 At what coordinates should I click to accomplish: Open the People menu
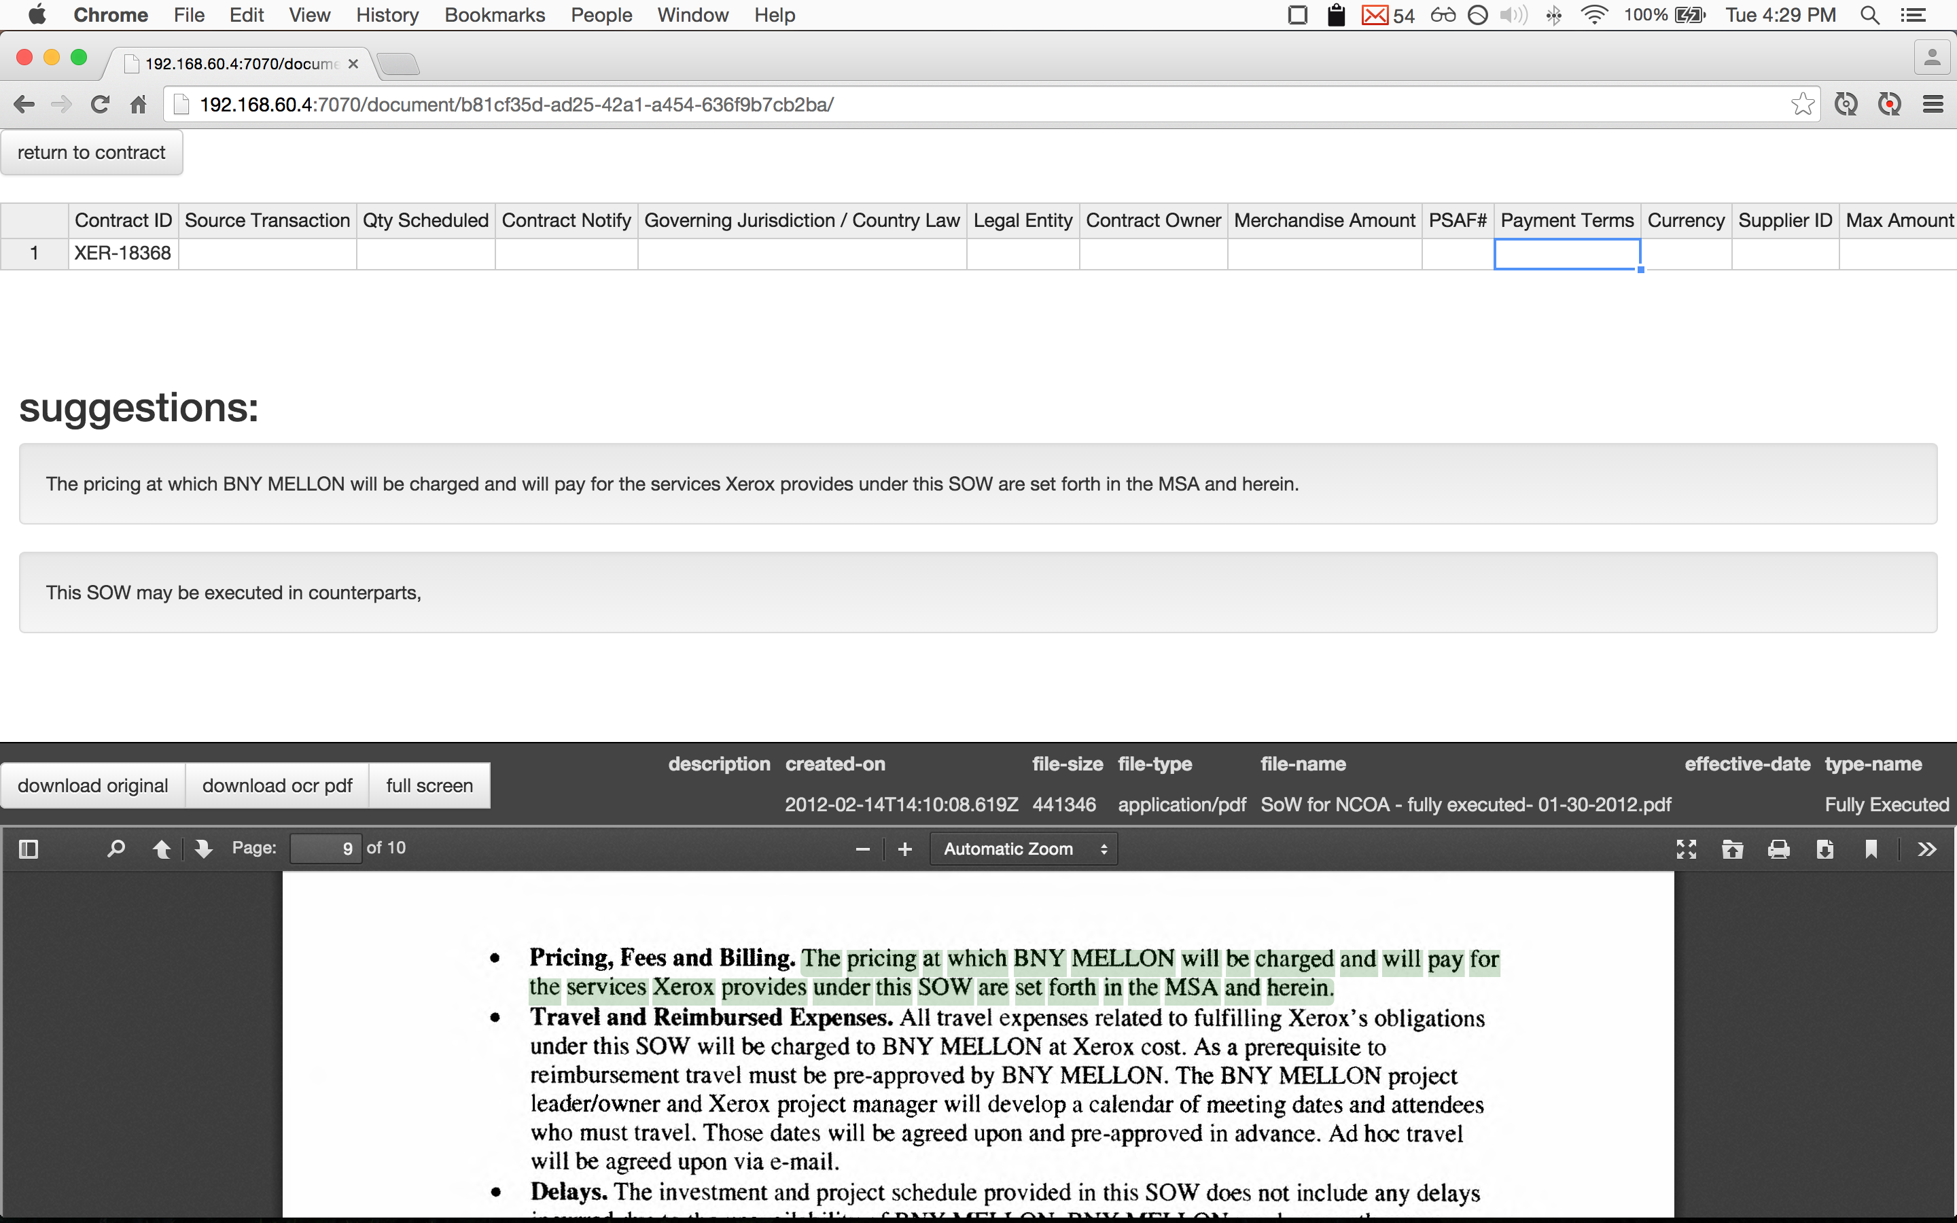coord(601,16)
